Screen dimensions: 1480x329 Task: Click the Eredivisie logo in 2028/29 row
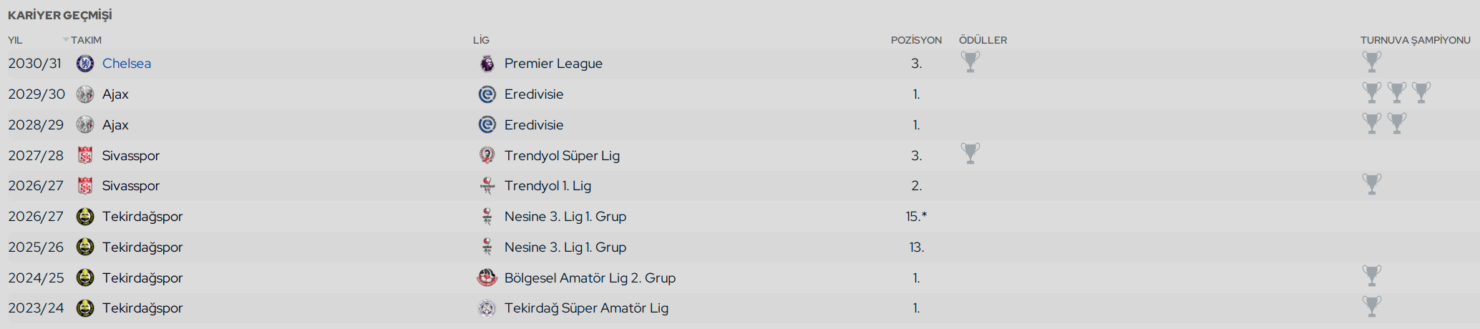[x=487, y=125]
